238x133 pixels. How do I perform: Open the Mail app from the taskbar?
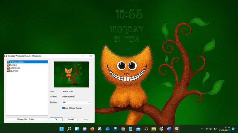click(138, 129)
